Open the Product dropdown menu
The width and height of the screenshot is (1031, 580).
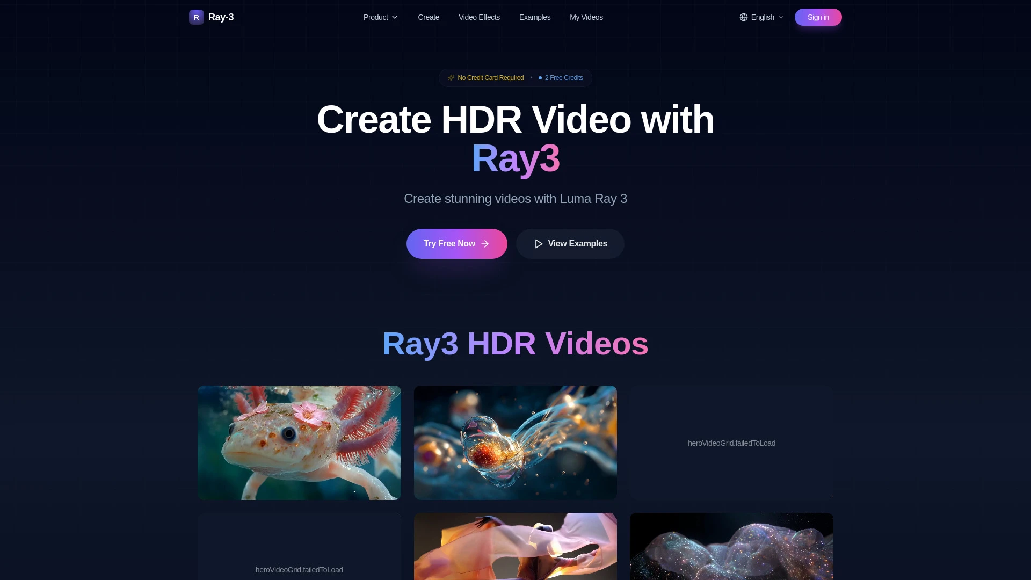[x=380, y=17]
